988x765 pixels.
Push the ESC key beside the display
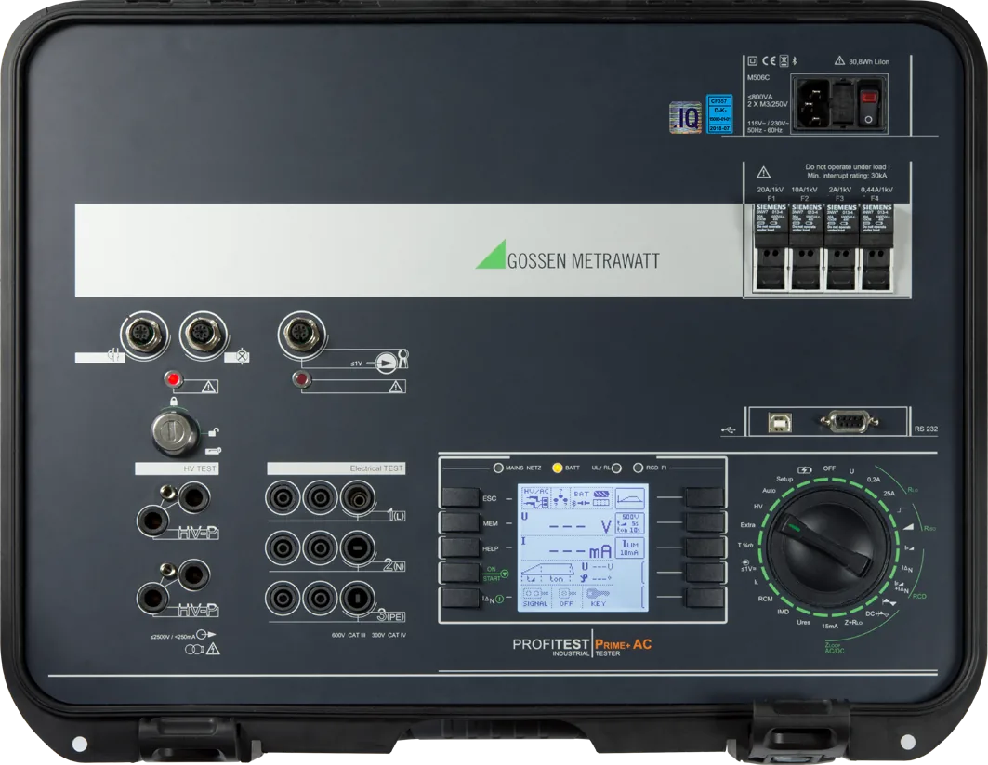[460, 497]
